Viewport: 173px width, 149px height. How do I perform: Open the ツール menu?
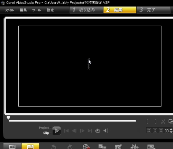36,10
